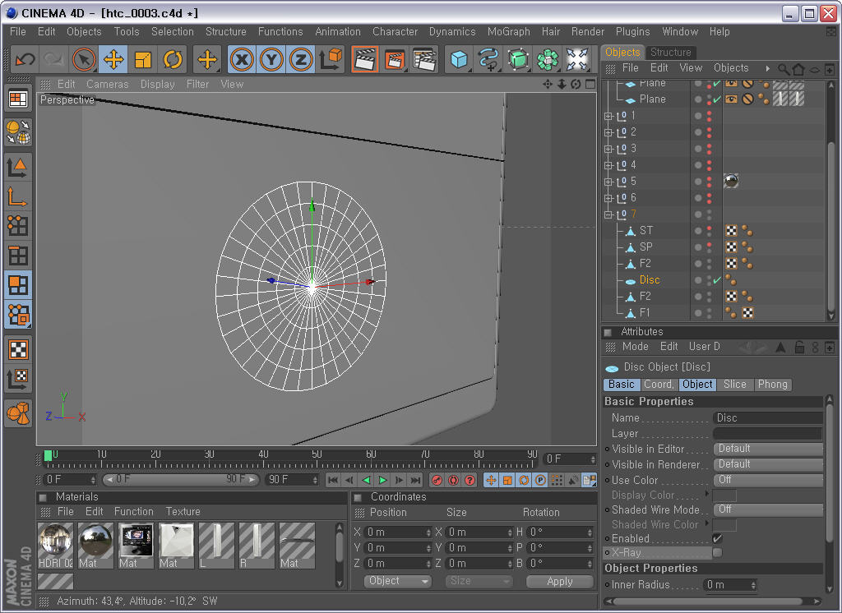Select the Object Axis tool
The height and width of the screenshot is (613, 842).
point(18,196)
